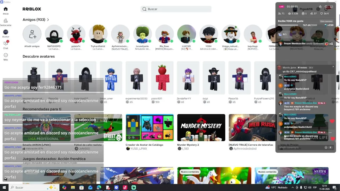The height and width of the screenshot is (191, 340).
Task: Click the Nublado weather widget
Action: coord(277,188)
